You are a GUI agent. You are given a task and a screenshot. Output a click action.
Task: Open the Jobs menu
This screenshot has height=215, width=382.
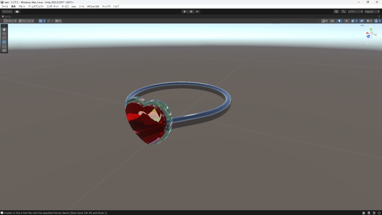(73, 7)
